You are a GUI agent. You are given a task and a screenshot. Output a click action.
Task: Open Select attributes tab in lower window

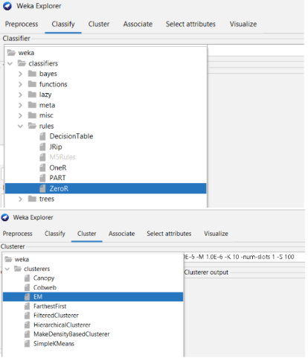(x=169, y=234)
